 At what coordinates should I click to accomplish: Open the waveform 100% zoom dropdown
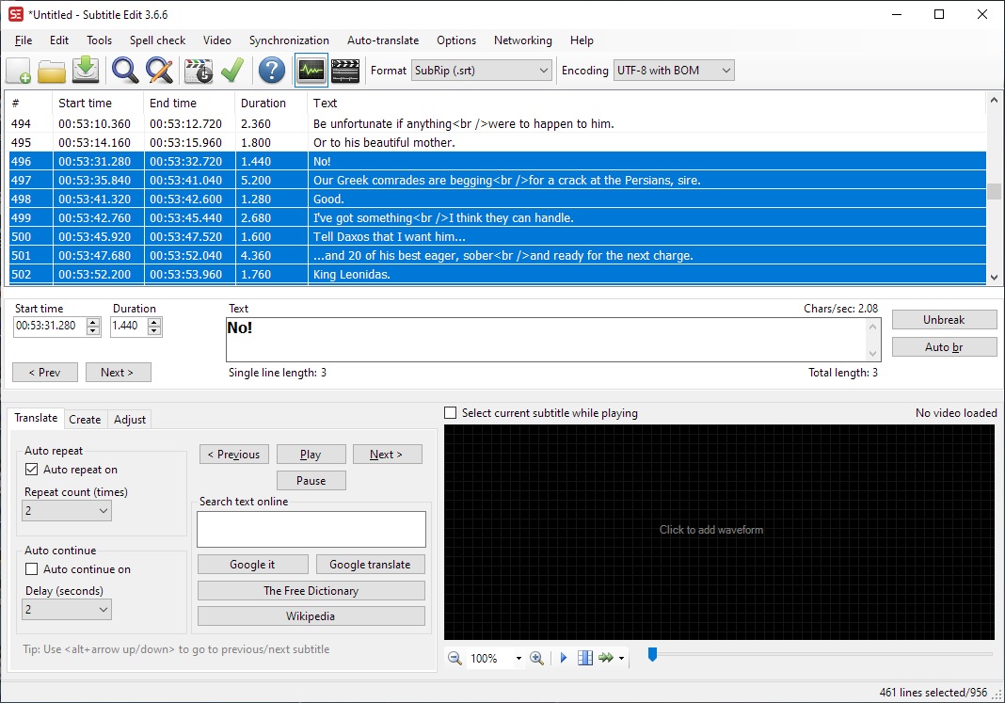[518, 658]
